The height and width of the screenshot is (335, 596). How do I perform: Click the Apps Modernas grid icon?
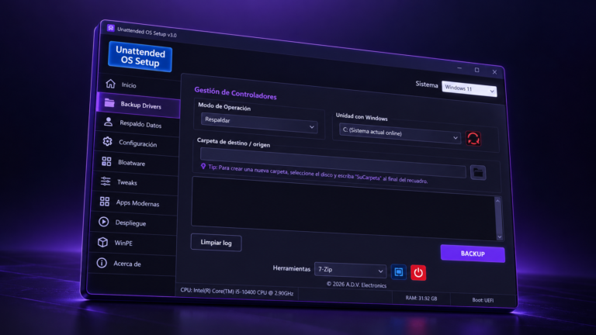[105, 202]
